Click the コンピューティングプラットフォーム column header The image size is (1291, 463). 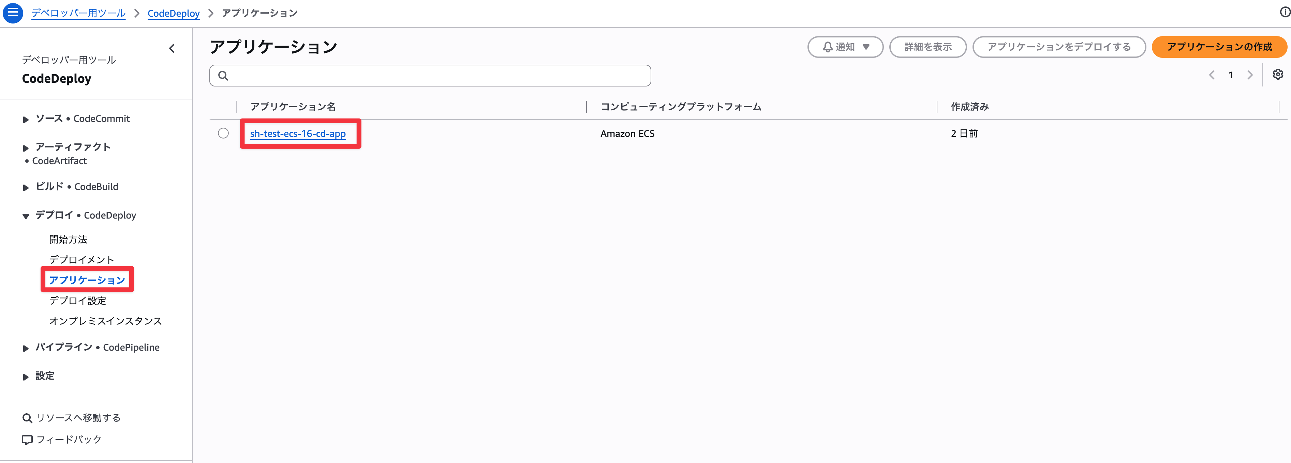click(681, 107)
